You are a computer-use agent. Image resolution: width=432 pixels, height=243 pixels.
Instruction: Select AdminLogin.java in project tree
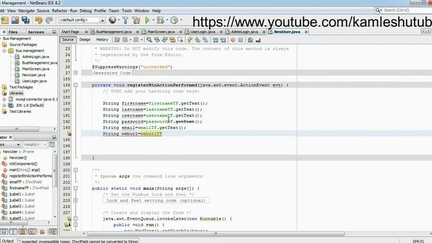pos(36,57)
